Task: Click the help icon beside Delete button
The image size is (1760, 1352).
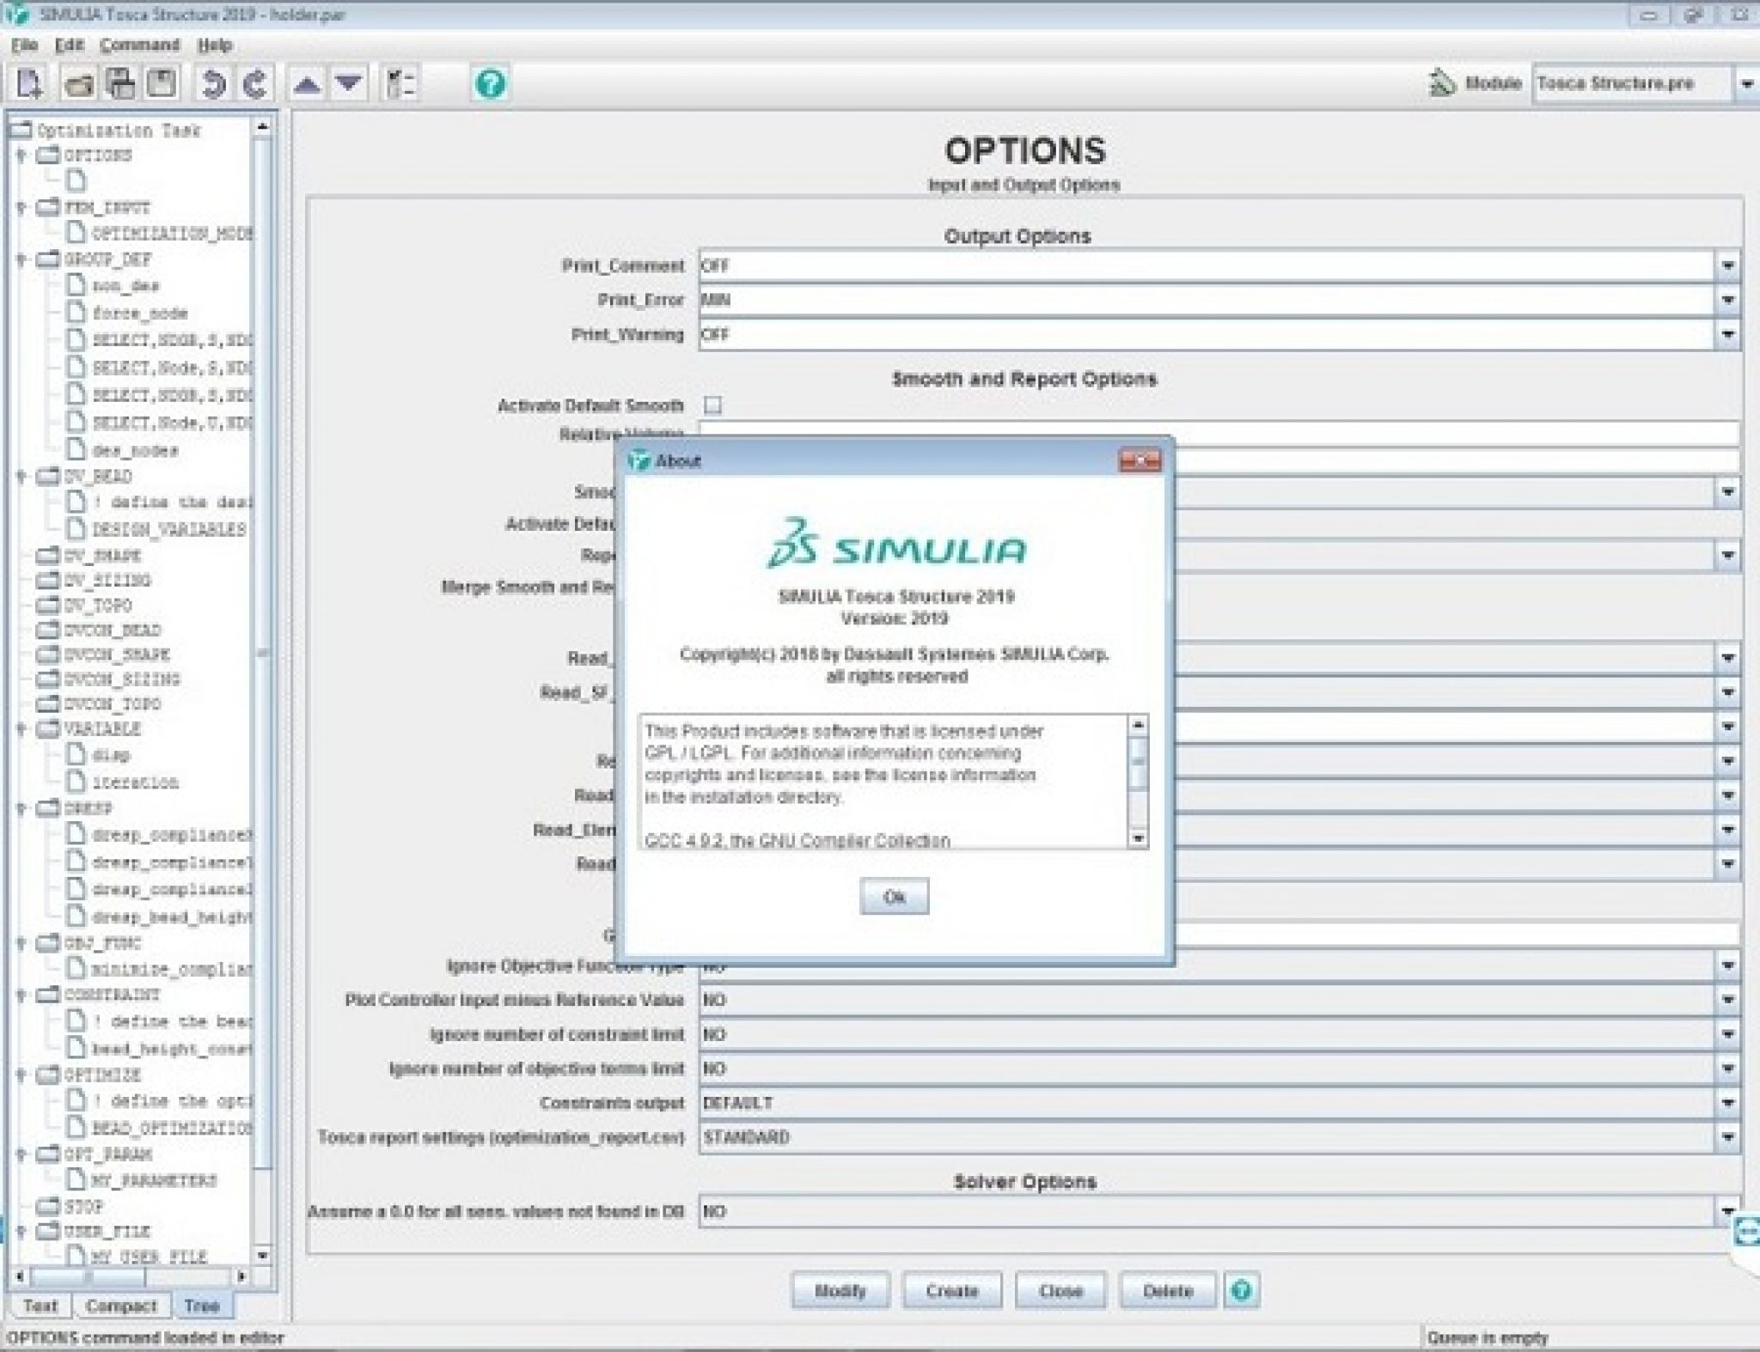Action: [x=1241, y=1290]
